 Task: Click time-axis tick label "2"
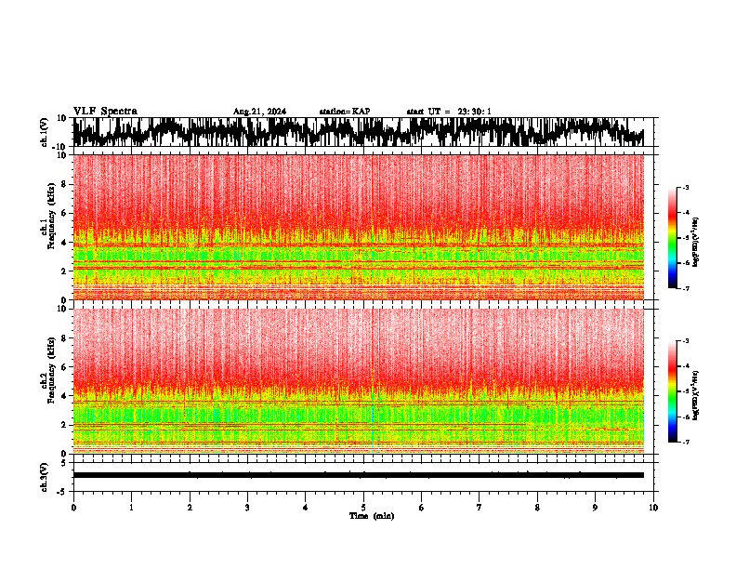point(190,508)
